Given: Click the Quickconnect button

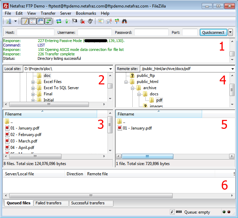Looking at the screenshot, I should pos(213,32).
